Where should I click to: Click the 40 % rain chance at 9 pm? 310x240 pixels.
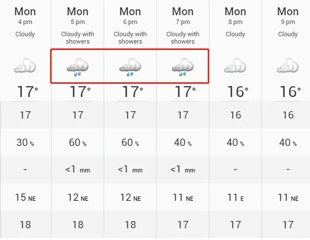pyautogui.click(x=288, y=143)
